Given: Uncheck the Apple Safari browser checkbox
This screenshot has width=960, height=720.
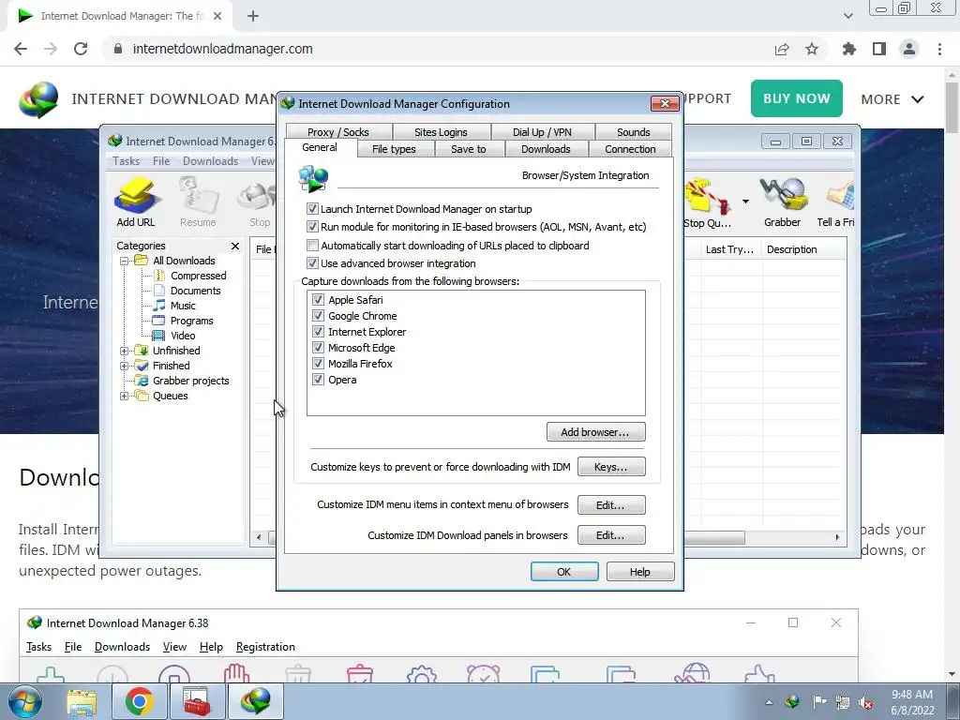Looking at the screenshot, I should point(318,299).
